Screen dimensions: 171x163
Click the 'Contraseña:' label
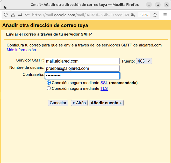click(x=33, y=74)
